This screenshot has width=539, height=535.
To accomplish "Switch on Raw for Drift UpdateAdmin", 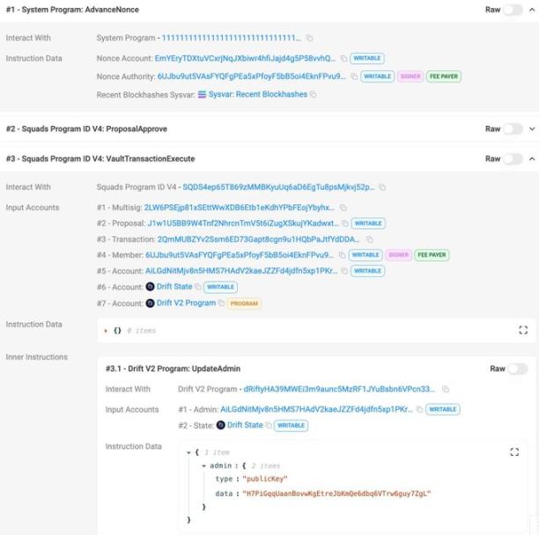I will (517, 369).
